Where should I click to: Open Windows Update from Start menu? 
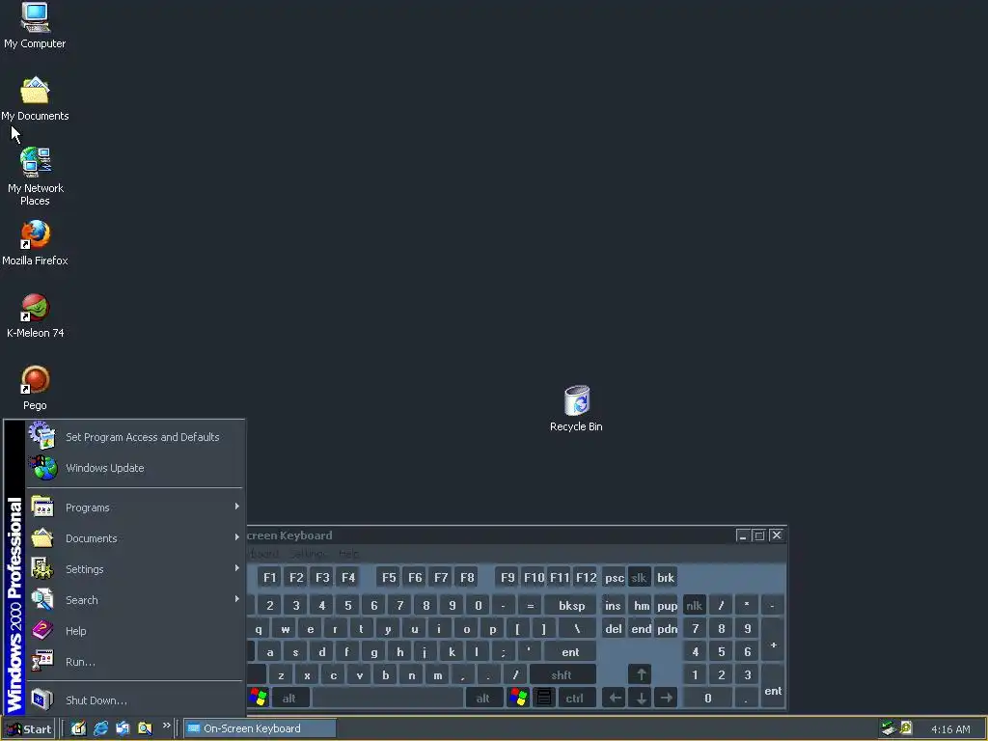pos(134,468)
